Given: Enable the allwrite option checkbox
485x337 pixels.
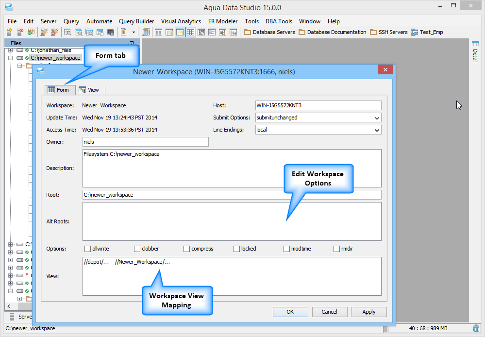Looking at the screenshot, I should 88,249.
